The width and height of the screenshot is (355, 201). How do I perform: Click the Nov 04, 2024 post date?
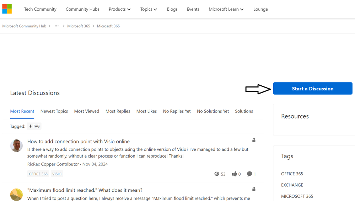pyautogui.click(x=95, y=164)
